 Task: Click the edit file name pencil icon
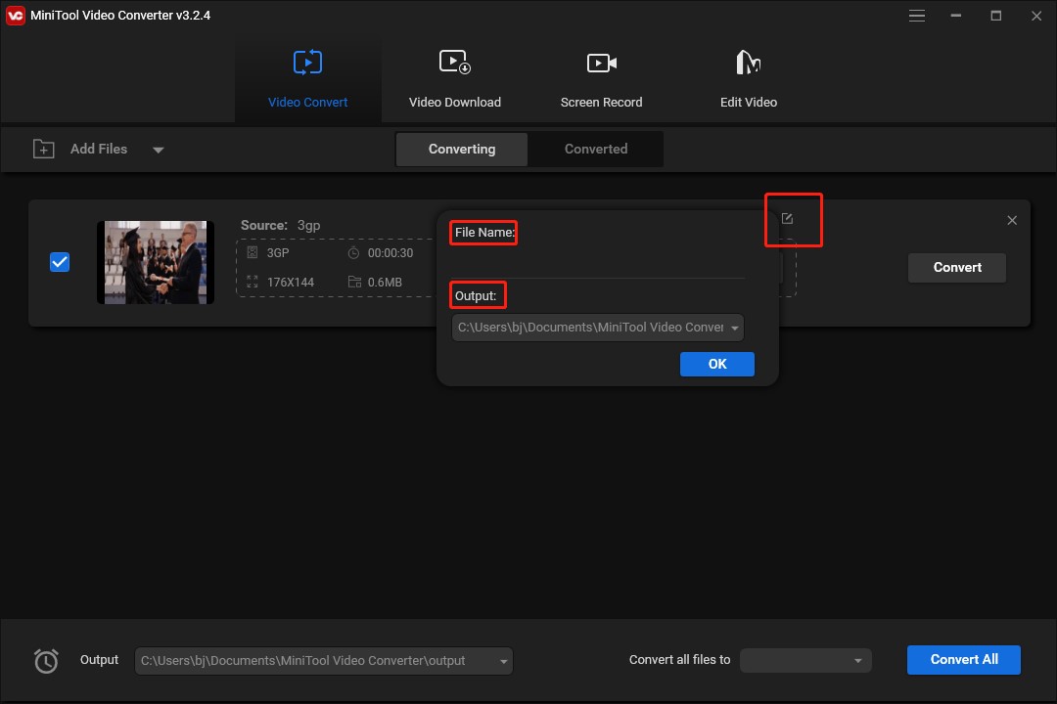(x=787, y=218)
